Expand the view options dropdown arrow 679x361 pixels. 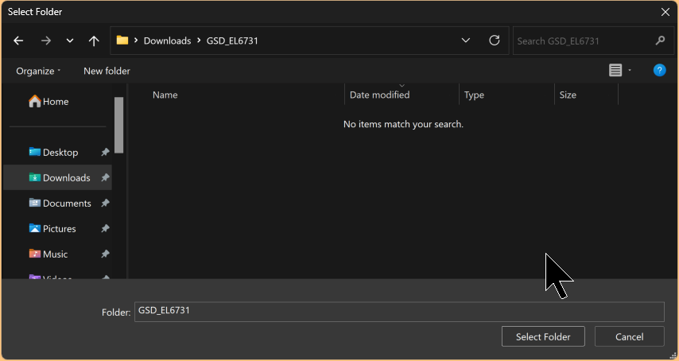pyautogui.click(x=630, y=71)
